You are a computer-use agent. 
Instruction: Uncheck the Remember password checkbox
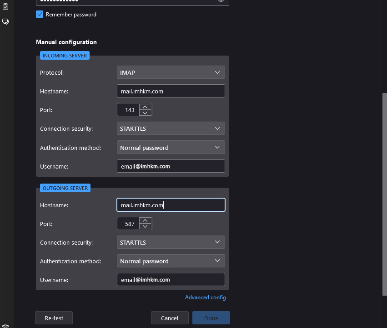(40, 15)
